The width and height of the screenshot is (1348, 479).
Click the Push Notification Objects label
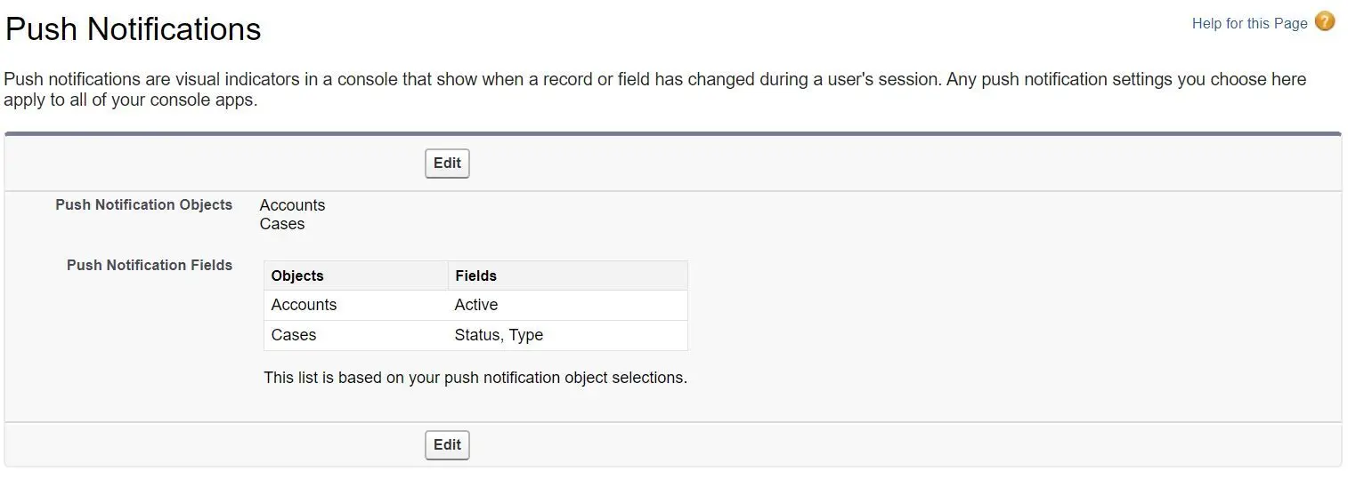tap(143, 204)
